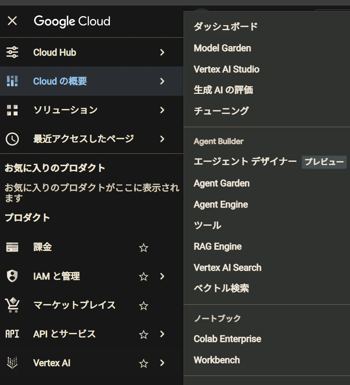Click the ノートブック section heading
The height and width of the screenshot is (385, 350).
pyautogui.click(x=217, y=319)
